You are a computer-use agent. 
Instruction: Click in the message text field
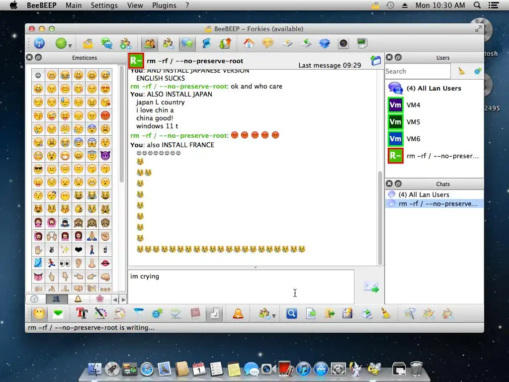point(241,287)
